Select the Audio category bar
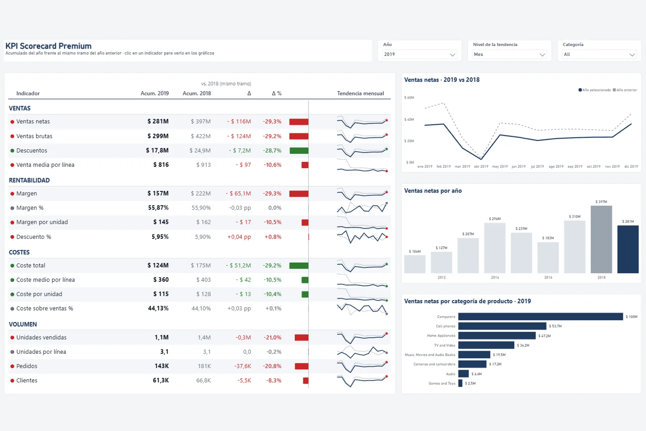646x431 pixels. 464,374
